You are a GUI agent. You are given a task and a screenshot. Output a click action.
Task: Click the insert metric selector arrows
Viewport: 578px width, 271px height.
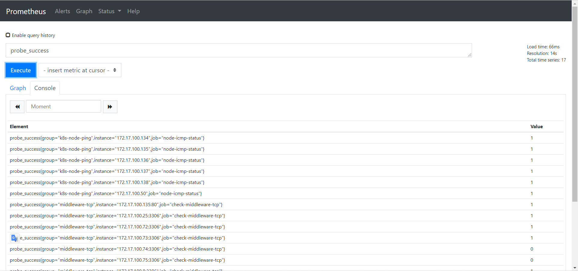[115, 70]
